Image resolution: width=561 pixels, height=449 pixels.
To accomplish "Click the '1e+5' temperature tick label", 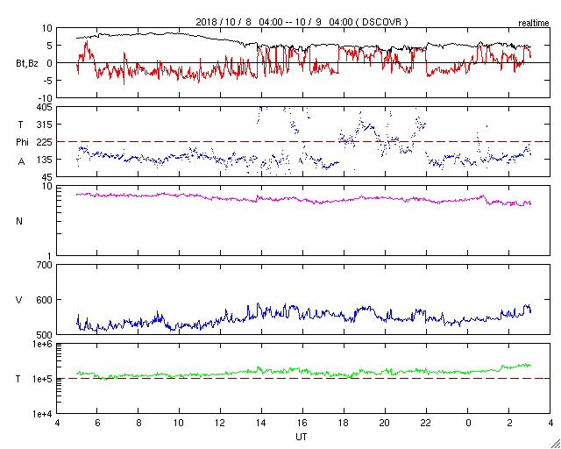I will pos(43,379).
